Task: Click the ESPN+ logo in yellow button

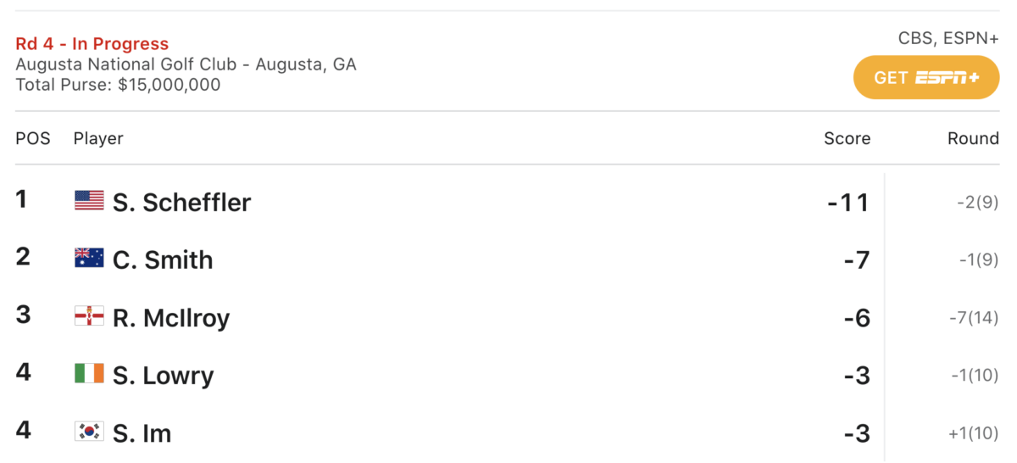Action: (x=948, y=78)
